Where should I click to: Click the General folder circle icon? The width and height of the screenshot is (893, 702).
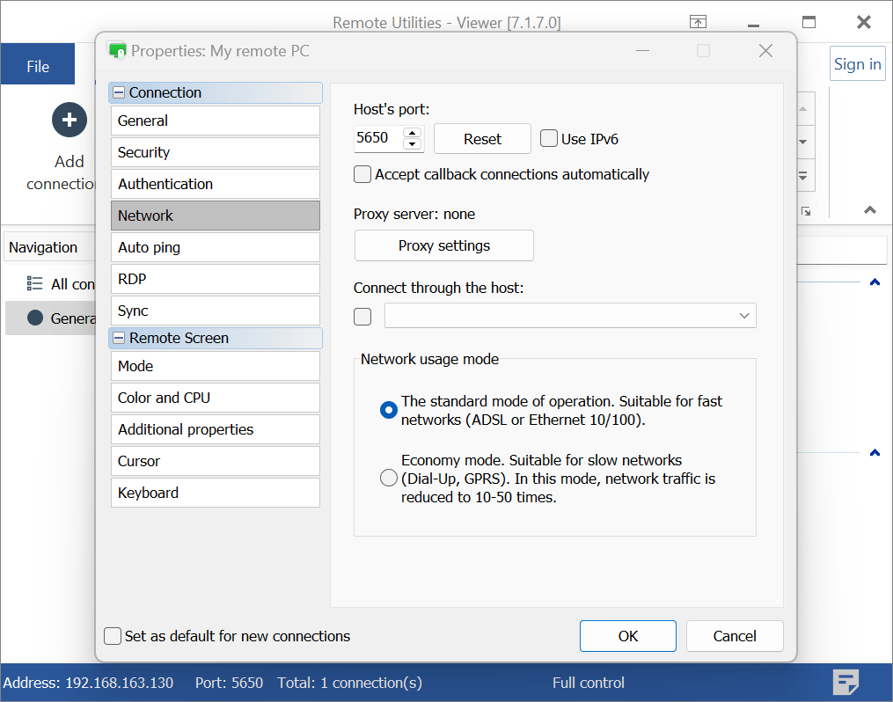pyautogui.click(x=35, y=318)
